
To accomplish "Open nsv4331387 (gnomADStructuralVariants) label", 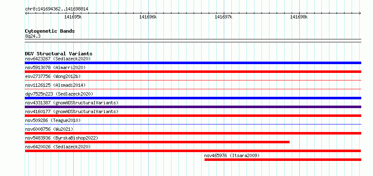I will 72,103.
